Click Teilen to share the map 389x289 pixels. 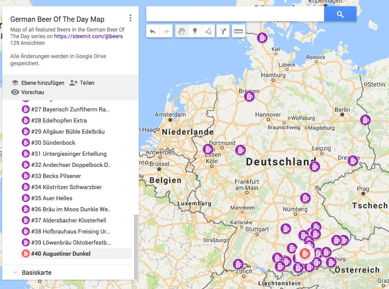click(x=87, y=83)
